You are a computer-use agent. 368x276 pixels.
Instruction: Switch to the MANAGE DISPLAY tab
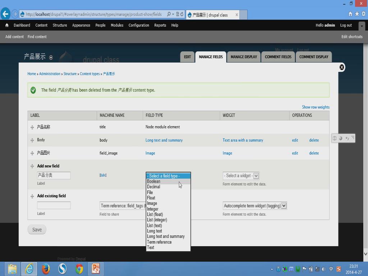tap(244, 57)
